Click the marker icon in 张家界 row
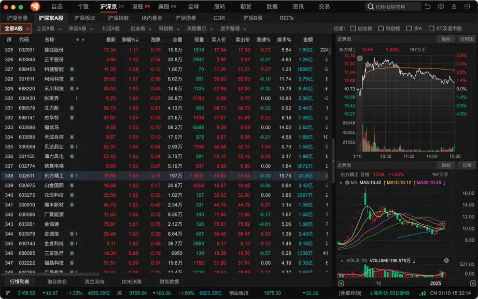The height and width of the screenshot is (299, 478). coord(77,98)
